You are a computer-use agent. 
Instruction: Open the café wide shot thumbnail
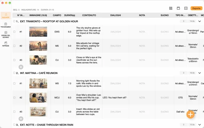(x=38, y=84)
